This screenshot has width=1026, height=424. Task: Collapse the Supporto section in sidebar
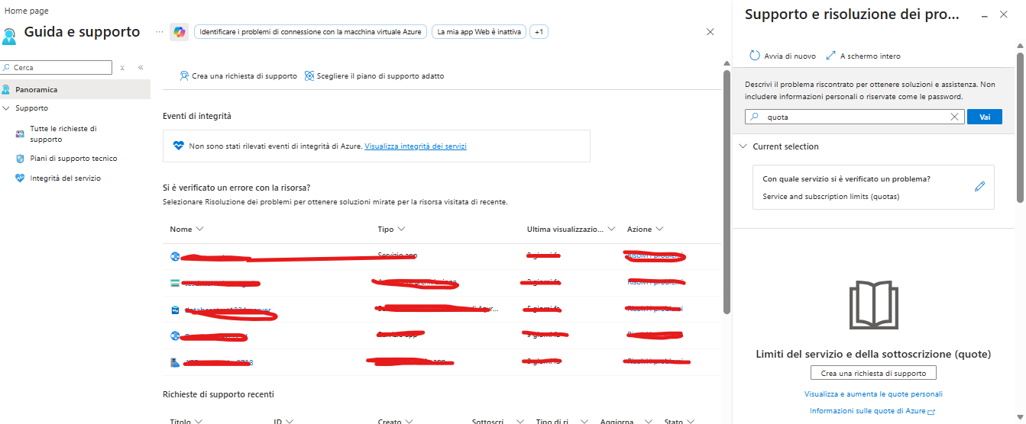pyautogui.click(x=7, y=108)
